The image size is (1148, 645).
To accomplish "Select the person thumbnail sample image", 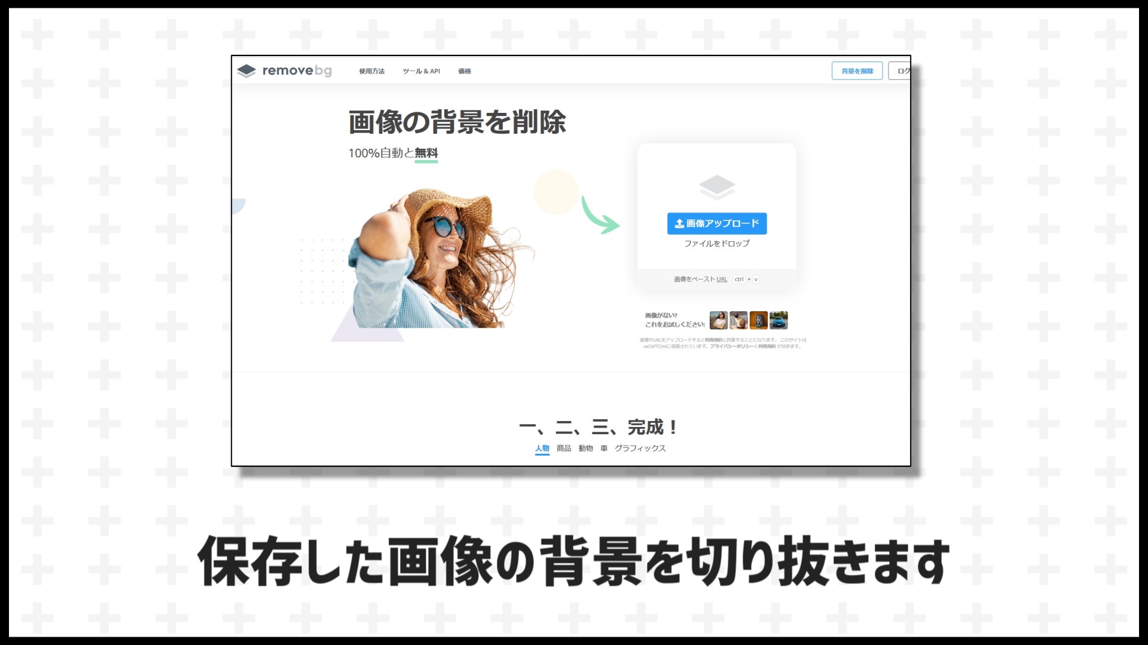I will click(x=717, y=319).
